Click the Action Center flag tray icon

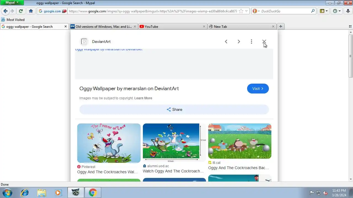tap(312, 193)
